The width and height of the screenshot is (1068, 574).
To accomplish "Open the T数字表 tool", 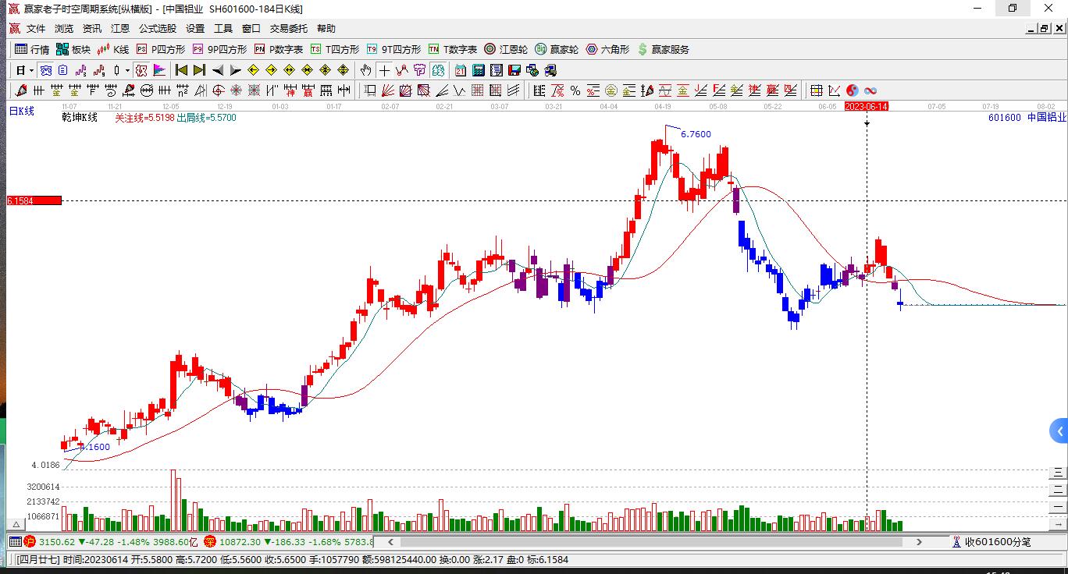I will (x=452, y=49).
